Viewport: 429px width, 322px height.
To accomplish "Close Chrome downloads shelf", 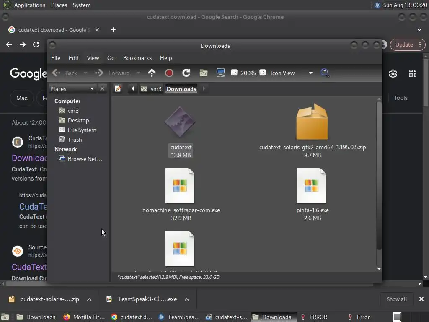I will [x=421, y=299].
